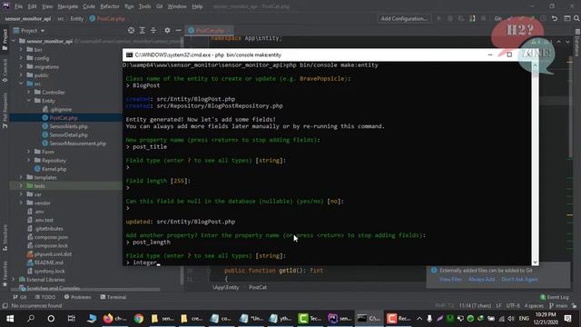The image size is (581, 327).
Task: Open the Navigate menu
Action: [x=68, y=6]
